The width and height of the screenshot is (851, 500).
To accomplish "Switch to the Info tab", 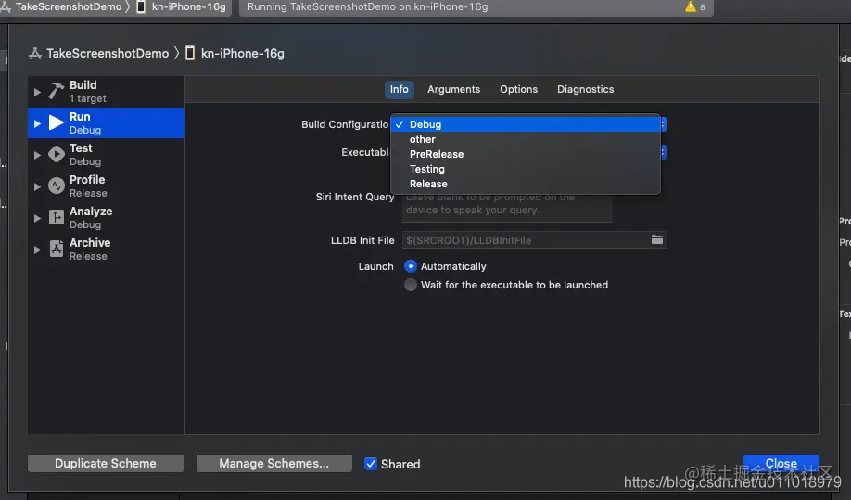I will (399, 89).
